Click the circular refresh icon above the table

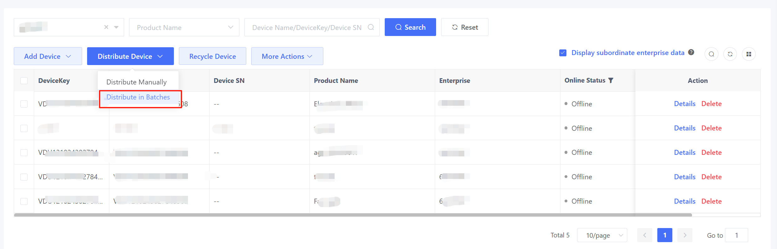click(x=730, y=54)
